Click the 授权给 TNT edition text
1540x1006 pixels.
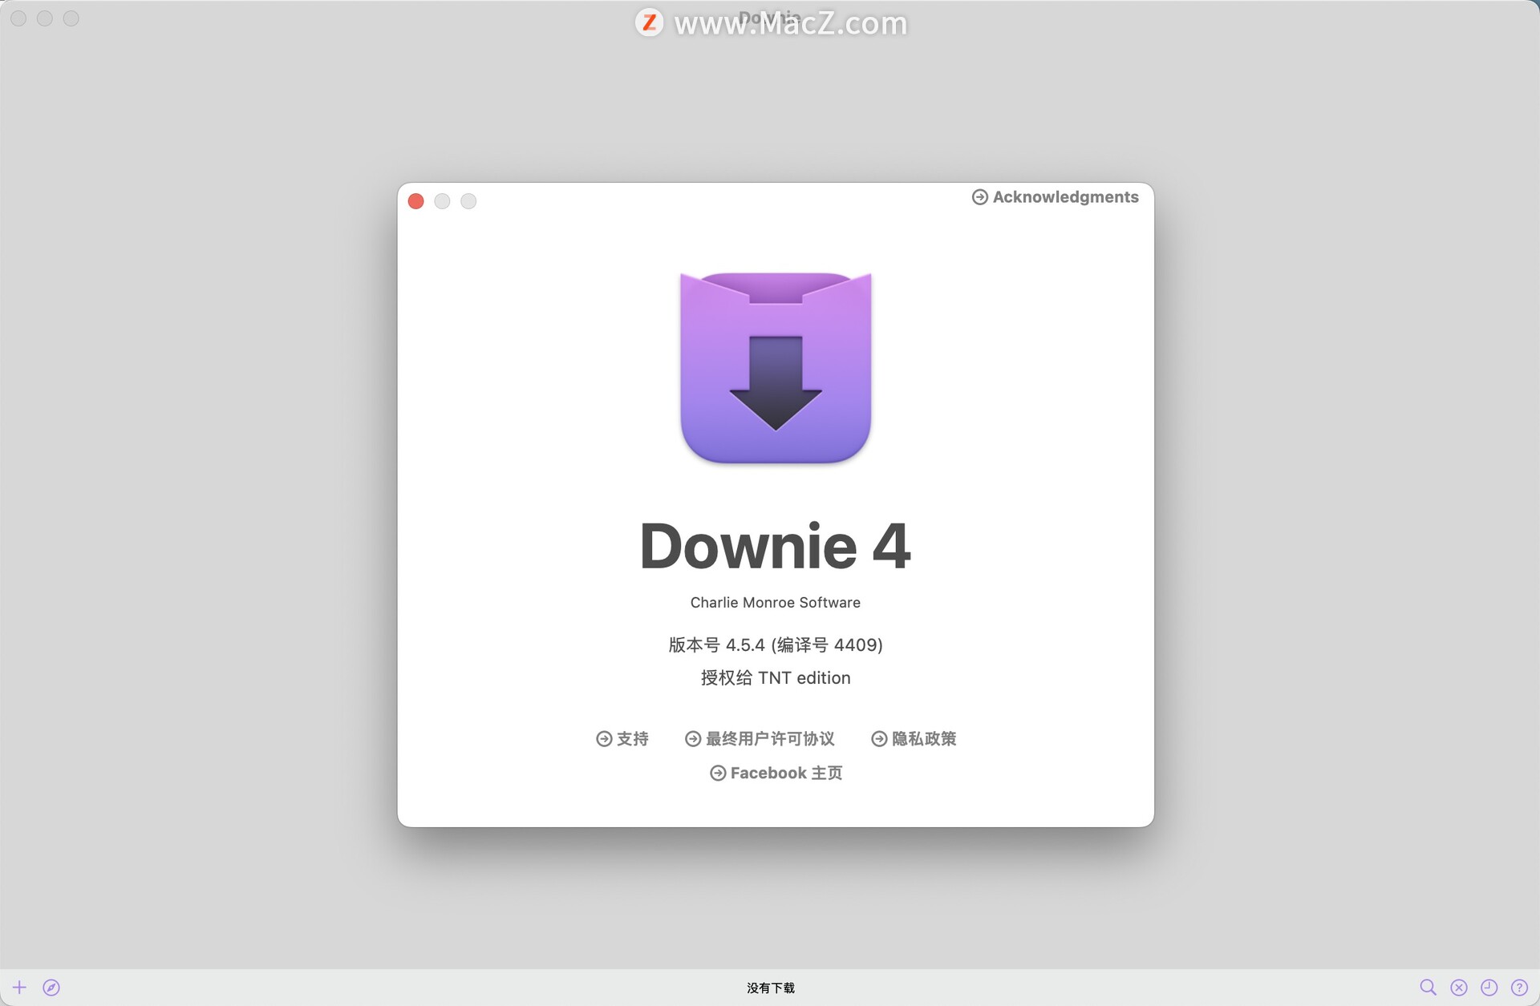(x=776, y=678)
